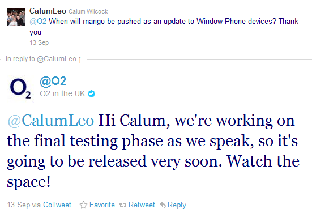This screenshot has height=213, width=312.
Task: Click the Retweet arrows icon
Action: point(123,205)
